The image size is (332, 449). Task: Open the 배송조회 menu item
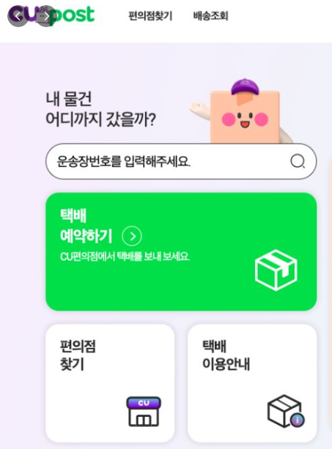pyautogui.click(x=210, y=16)
